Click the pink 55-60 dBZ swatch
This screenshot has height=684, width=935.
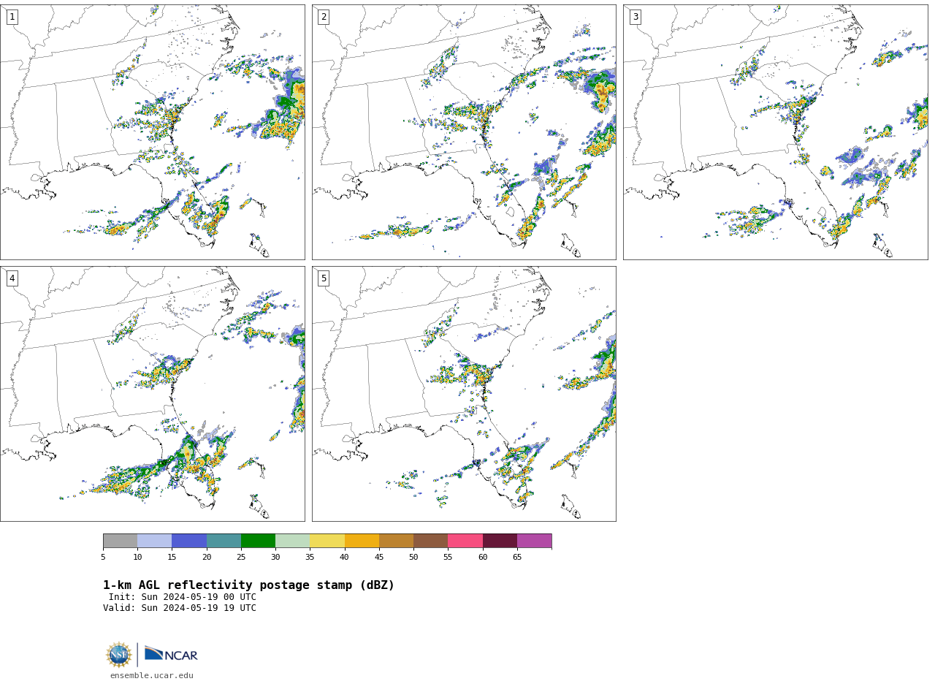(x=465, y=541)
